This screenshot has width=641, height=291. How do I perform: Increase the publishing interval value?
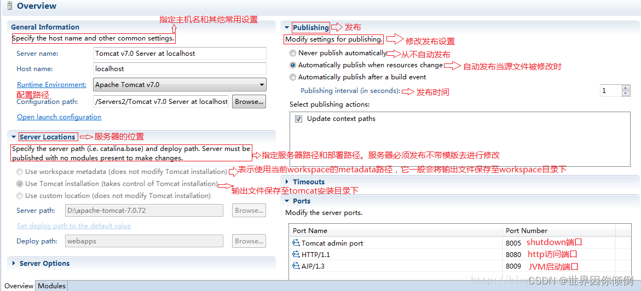(x=626, y=88)
